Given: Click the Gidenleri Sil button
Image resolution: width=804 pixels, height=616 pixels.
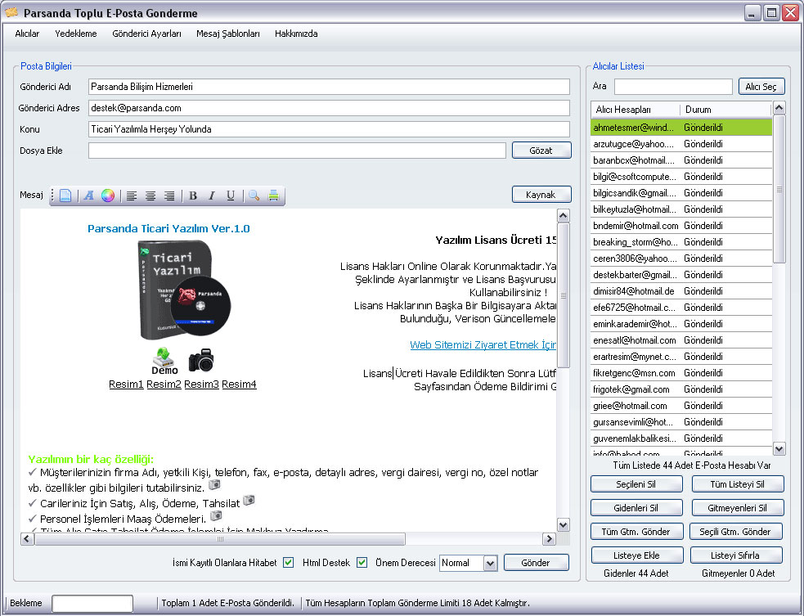Looking at the screenshot, I should [636, 508].
